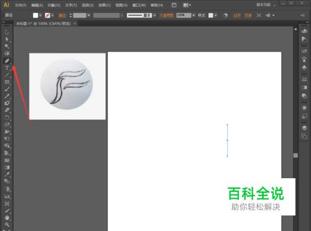
Task: Select the Free Transform tool
Action: pyautogui.click(x=7, y=138)
